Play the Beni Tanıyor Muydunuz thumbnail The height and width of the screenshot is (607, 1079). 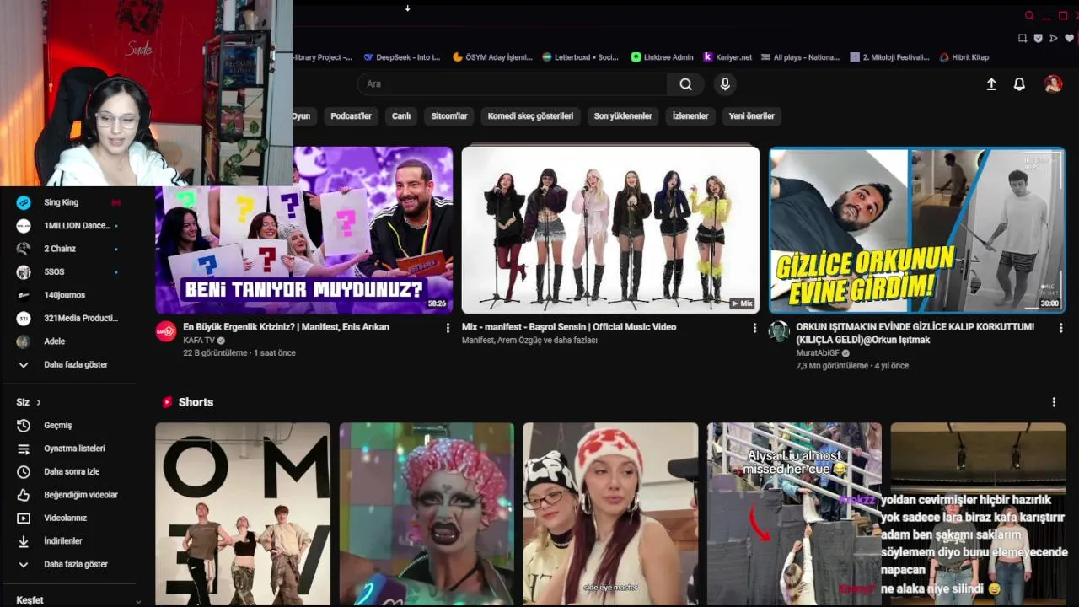[304, 230]
